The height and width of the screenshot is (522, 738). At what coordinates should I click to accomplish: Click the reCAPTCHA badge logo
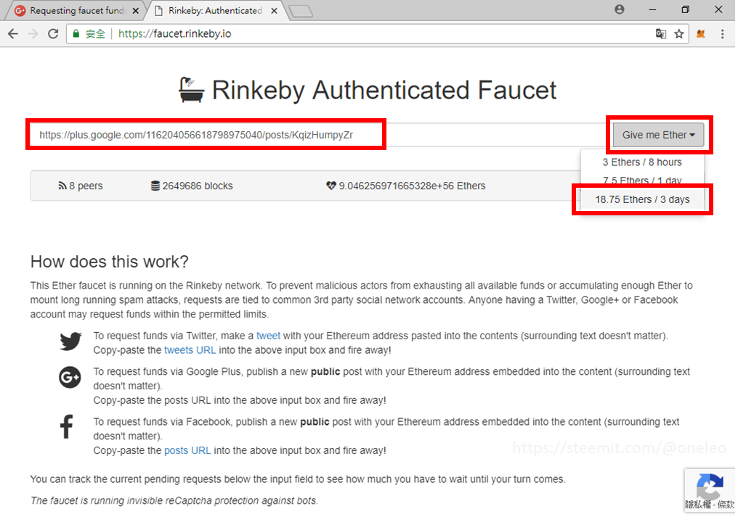(x=710, y=486)
